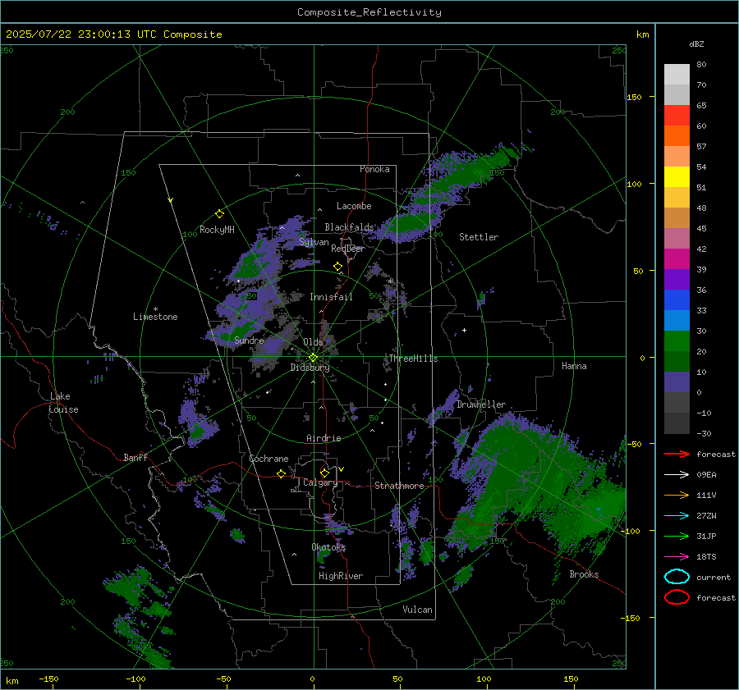739x690 pixels.
Task: Click the Olds town label
Action: (313, 342)
